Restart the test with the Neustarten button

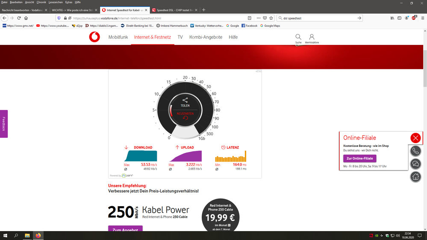point(185,116)
